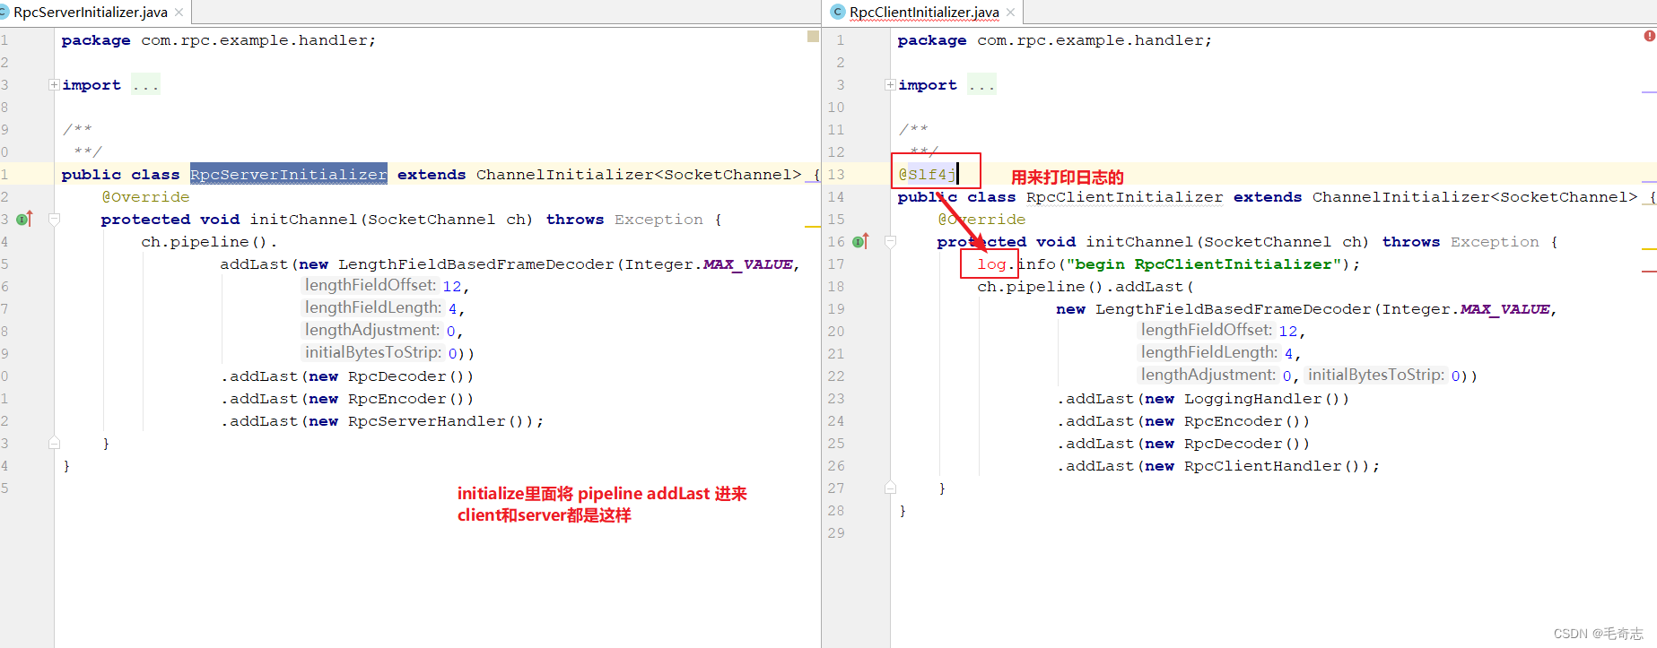Collapse the initChannel method in RpcServerInitializer
Image resolution: width=1657 pixels, height=648 pixels.
tap(54, 220)
